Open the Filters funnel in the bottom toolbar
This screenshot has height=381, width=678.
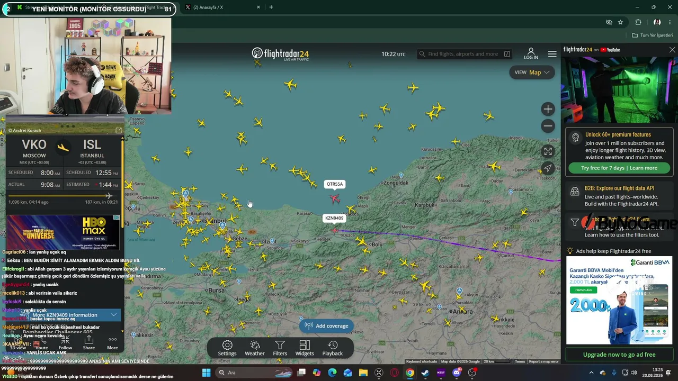280,348
